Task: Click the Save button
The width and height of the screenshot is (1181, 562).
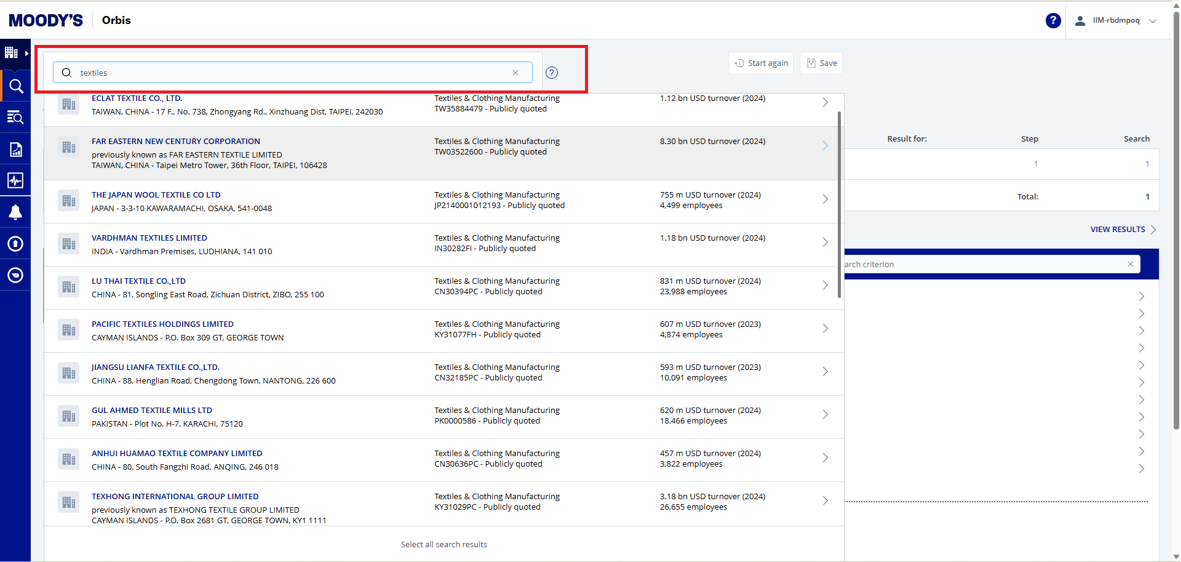Action: point(821,63)
